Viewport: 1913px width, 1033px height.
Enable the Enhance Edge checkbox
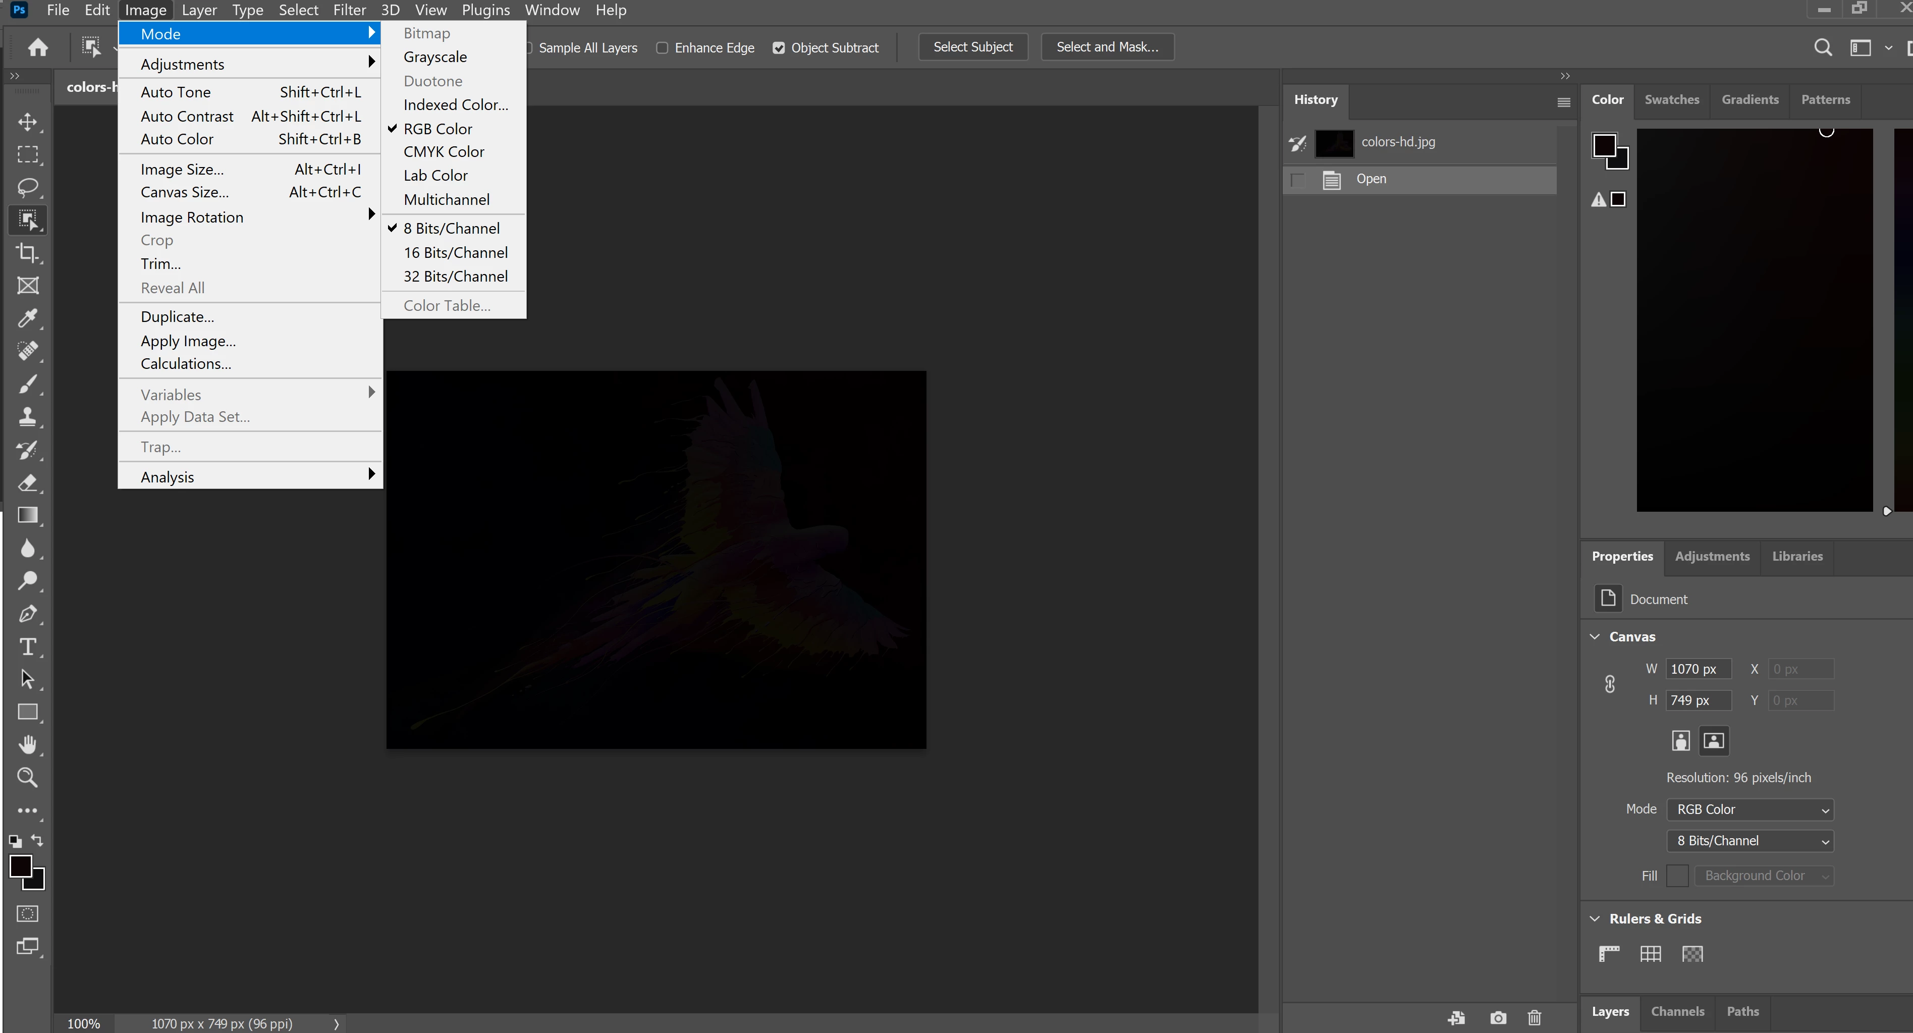pos(662,47)
